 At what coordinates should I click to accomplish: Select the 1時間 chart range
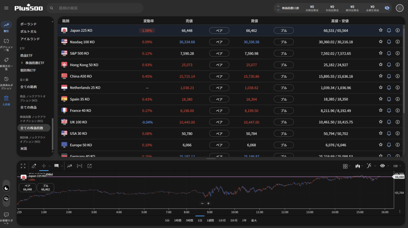(x=177, y=221)
